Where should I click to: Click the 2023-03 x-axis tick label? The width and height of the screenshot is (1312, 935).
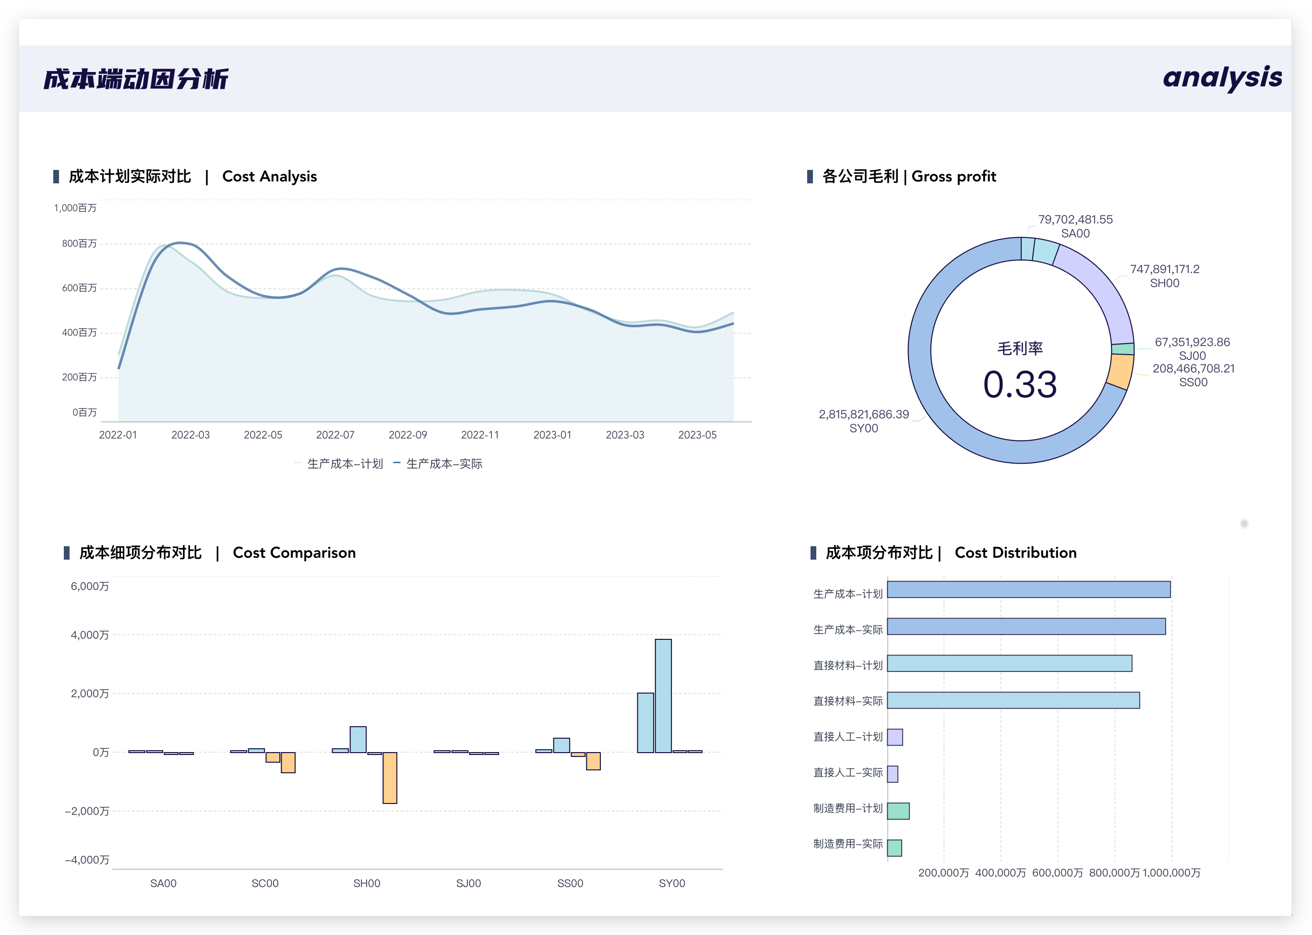pos(625,435)
